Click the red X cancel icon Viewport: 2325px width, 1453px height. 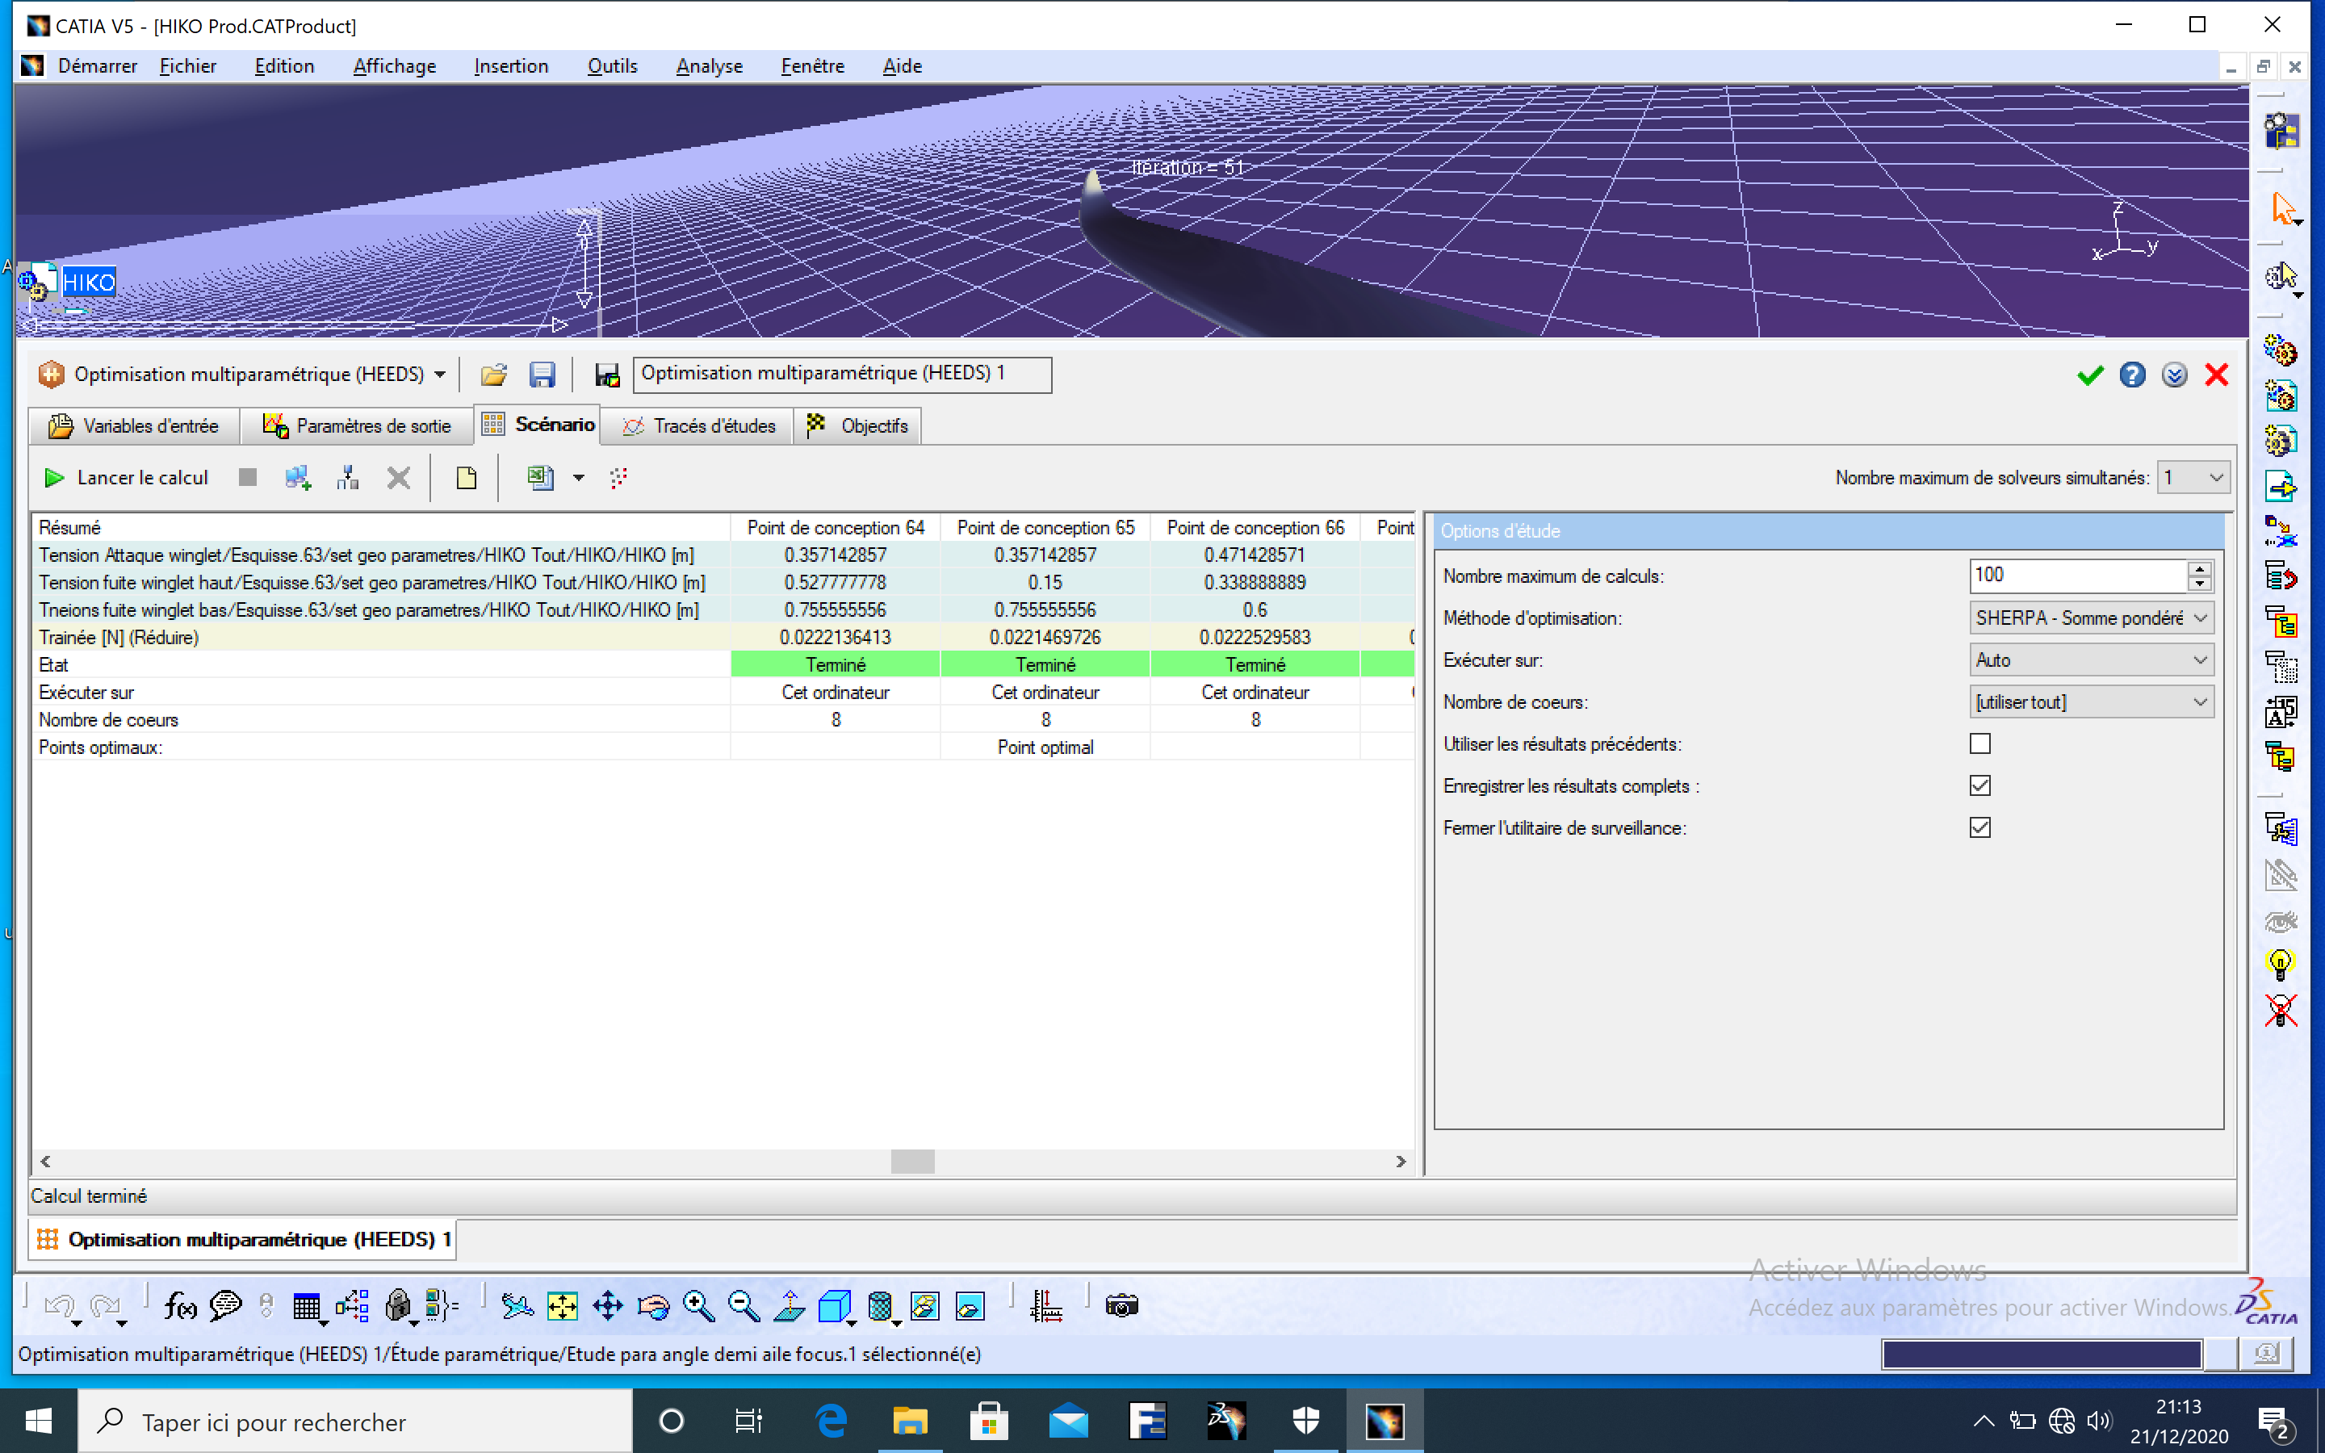(2217, 375)
